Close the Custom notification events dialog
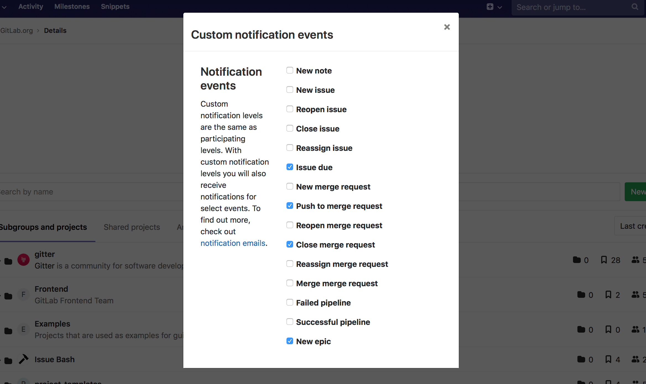646x384 pixels. pos(447,27)
